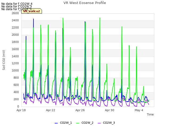Click the 600 y-axis tick label
170x128 pixels.
point(16,85)
